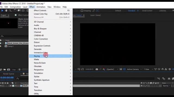Toggle visibility eye of Black layer
Image resolution: width=174 pixels, height=97 pixels.
pos(1,86)
